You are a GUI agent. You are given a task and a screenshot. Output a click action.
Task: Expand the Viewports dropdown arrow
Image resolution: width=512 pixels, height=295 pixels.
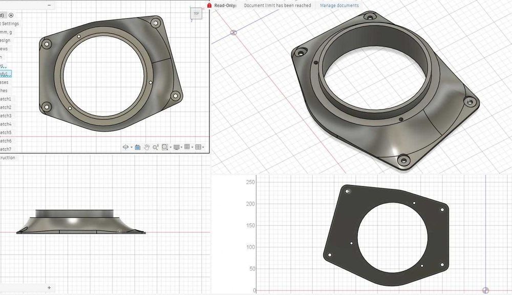click(x=203, y=147)
